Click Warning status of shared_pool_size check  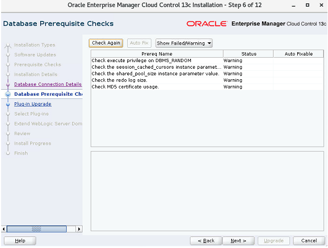[233, 74]
